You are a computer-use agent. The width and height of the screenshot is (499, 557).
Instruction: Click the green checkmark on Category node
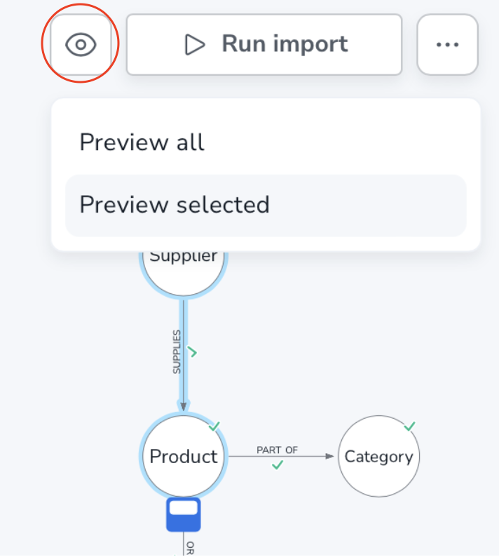coord(410,426)
